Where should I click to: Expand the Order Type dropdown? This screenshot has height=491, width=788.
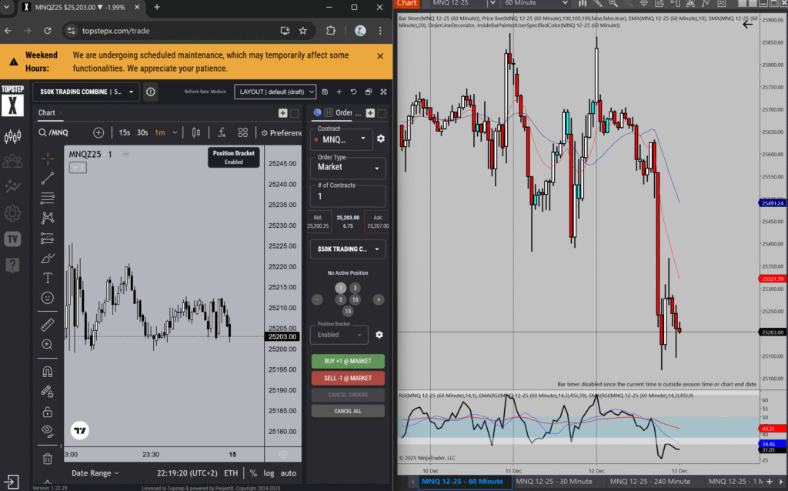347,167
